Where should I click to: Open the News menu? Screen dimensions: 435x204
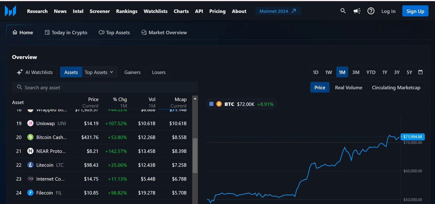pyautogui.click(x=60, y=11)
